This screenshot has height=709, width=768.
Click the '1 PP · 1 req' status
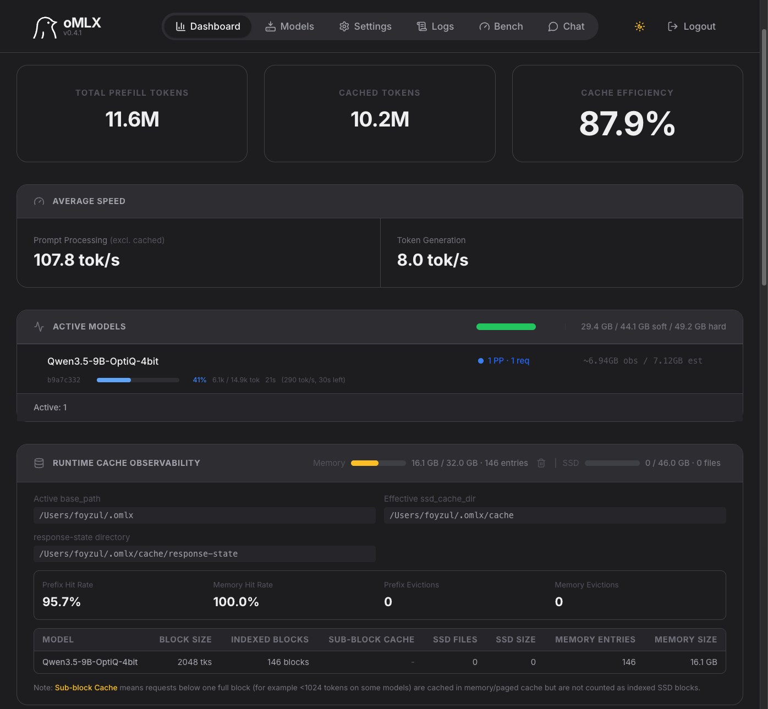coord(504,361)
